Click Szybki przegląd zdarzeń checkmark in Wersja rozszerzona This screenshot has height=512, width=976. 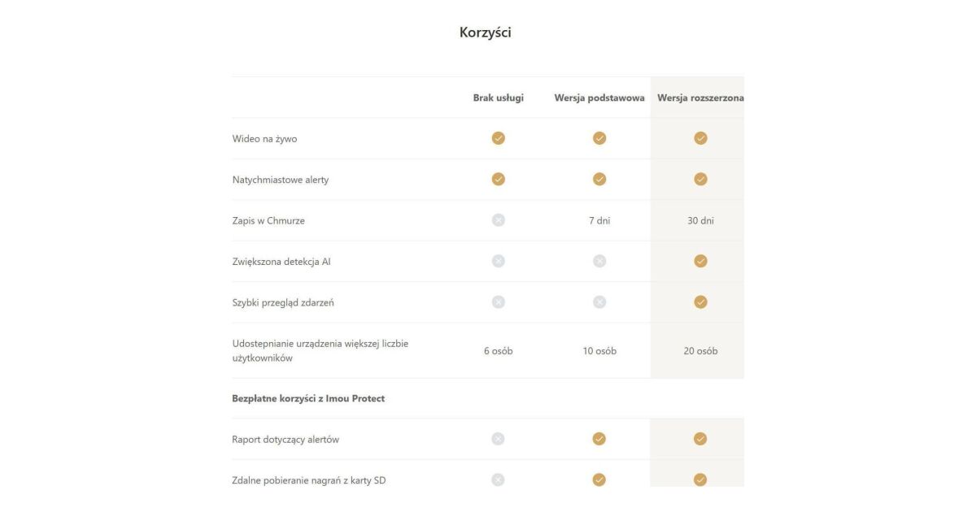point(700,302)
